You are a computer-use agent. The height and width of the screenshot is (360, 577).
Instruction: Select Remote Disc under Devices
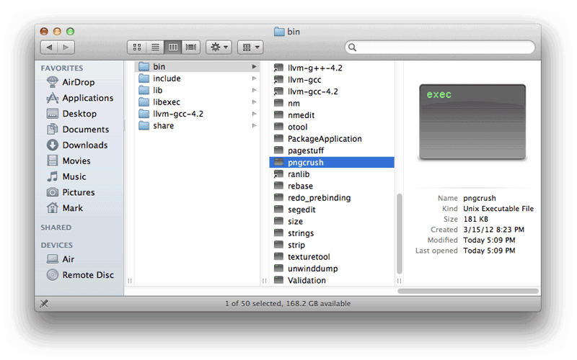point(87,275)
